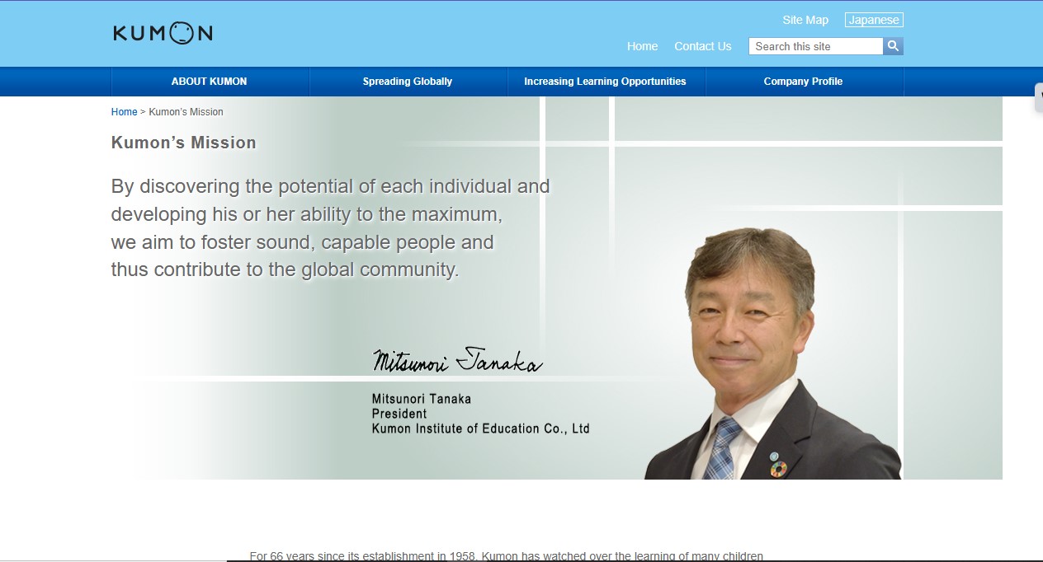Click the Kumon's Mission page heading
This screenshot has width=1043, height=562.
pos(183,143)
